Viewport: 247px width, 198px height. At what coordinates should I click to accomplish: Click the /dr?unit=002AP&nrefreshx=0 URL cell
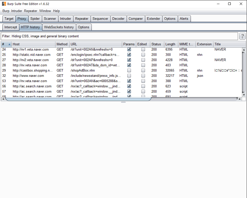point(96,60)
